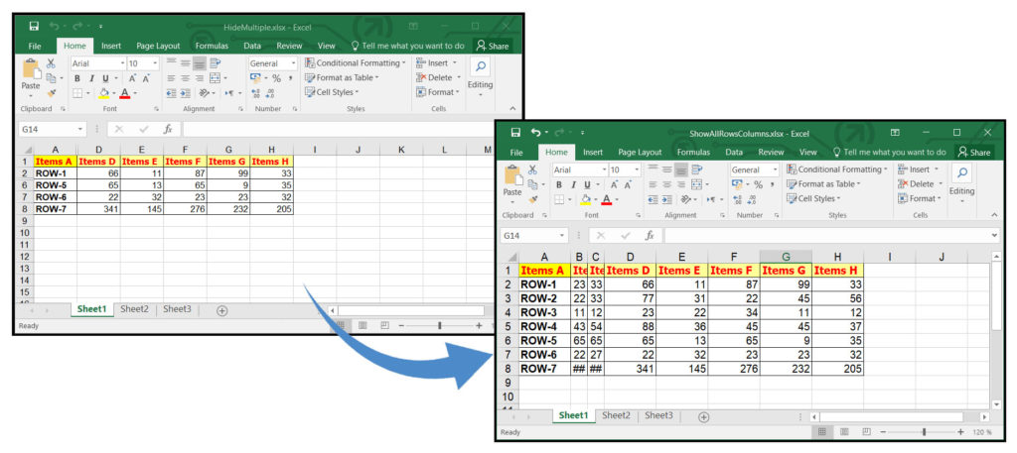This screenshot has width=1017, height=453.
Task: Open Formulas tab in HideMultiple window
Action: click(x=211, y=46)
